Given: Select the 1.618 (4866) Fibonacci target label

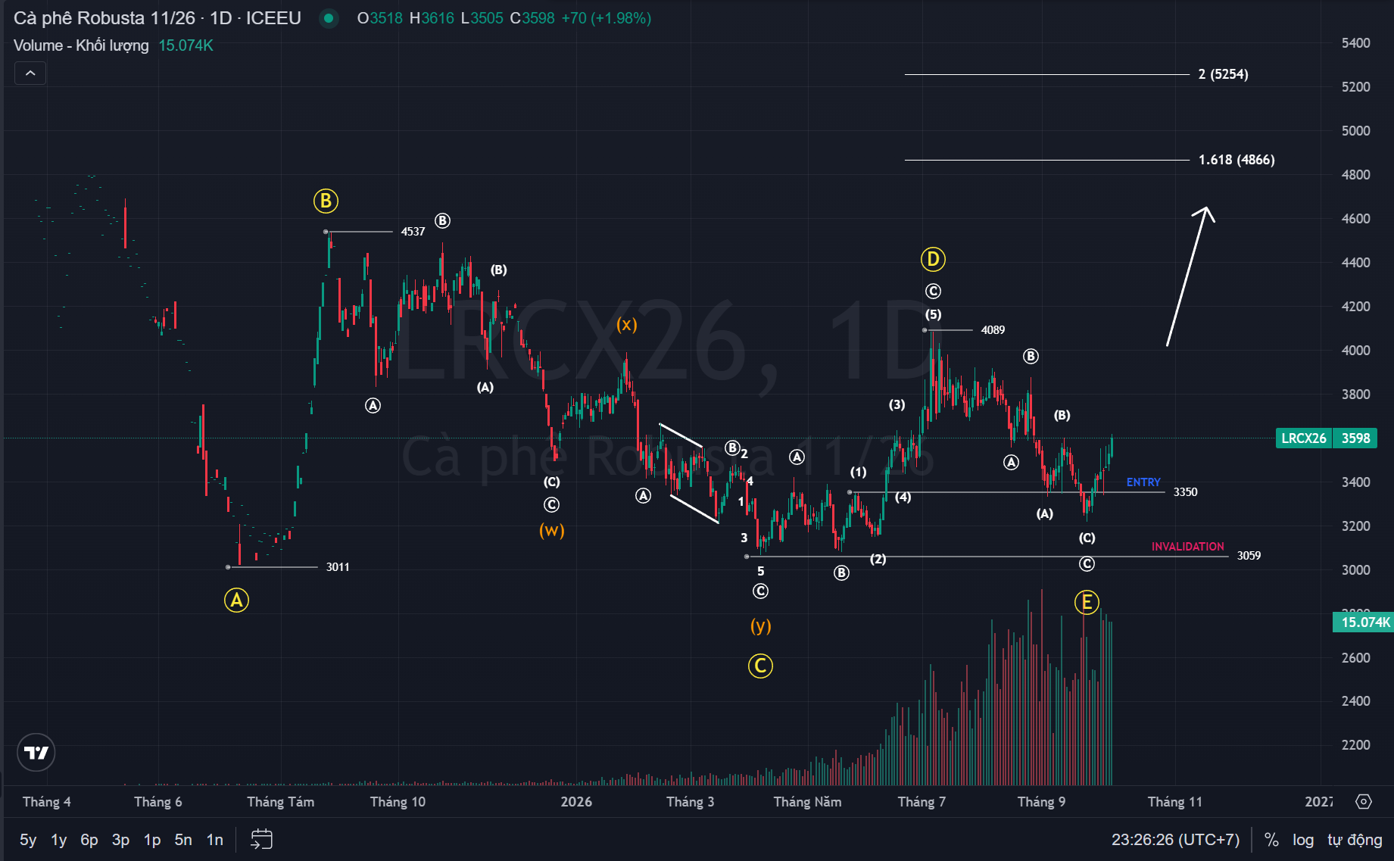Looking at the screenshot, I should tap(1237, 160).
